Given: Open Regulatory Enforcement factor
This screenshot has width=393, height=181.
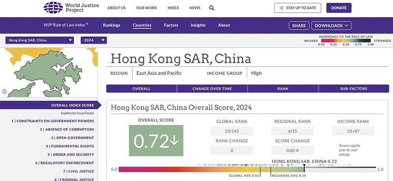Looking at the screenshot, I should coord(65,163).
